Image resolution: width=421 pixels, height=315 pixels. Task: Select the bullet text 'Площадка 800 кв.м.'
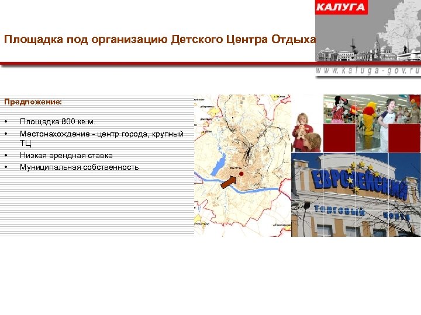57,121
